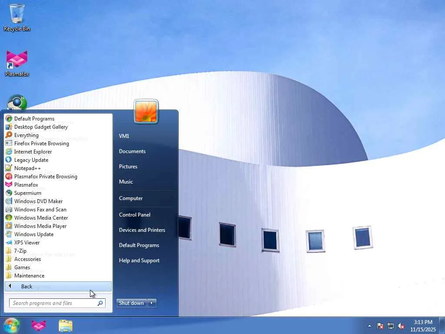The height and width of the screenshot is (334, 445).
Task: Open Windows Explorer from the taskbar
Action: pos(66,326)
